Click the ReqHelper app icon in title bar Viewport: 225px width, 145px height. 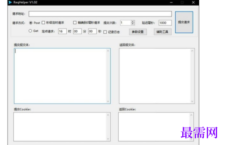tap(10, 2)
